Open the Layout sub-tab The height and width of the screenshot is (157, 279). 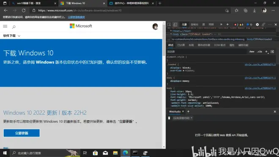pos(191,45)
